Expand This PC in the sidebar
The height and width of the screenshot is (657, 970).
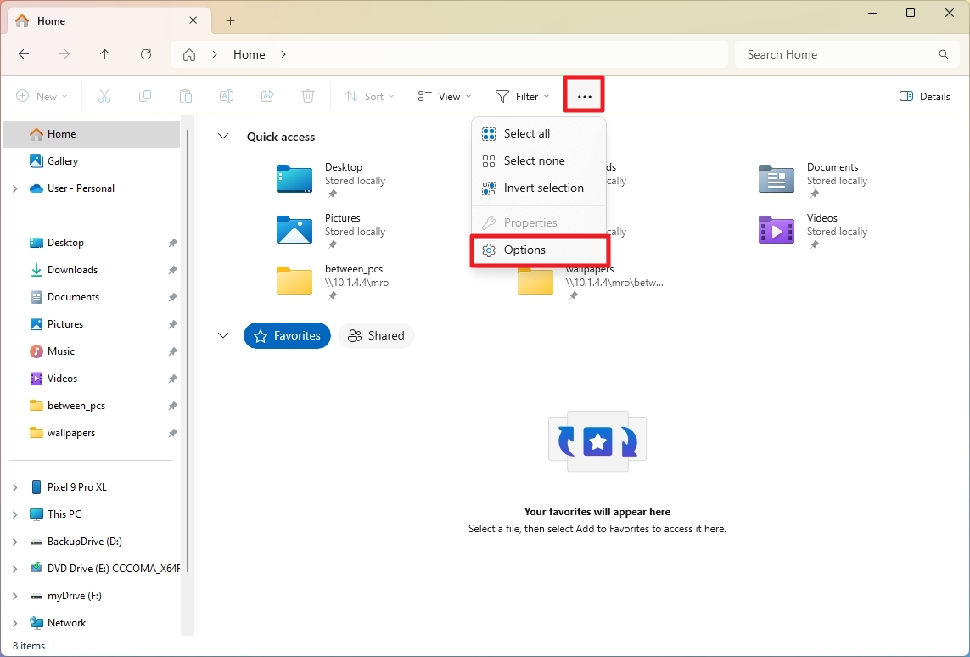click(x=16, y=514)
